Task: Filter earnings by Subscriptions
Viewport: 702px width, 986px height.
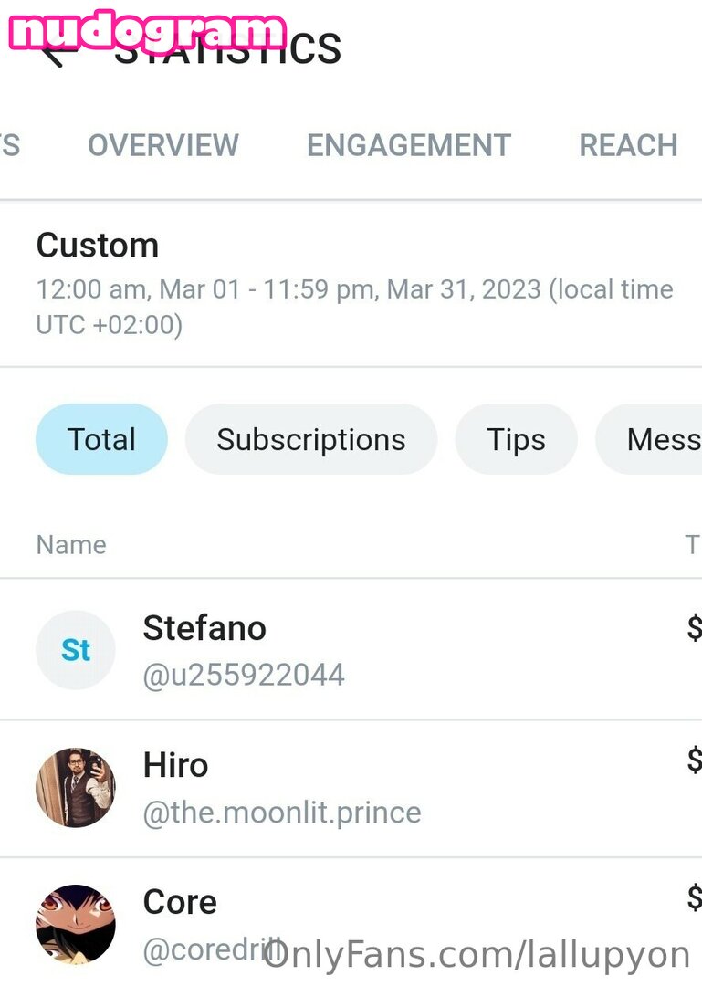Action: [x=310, y=440]
